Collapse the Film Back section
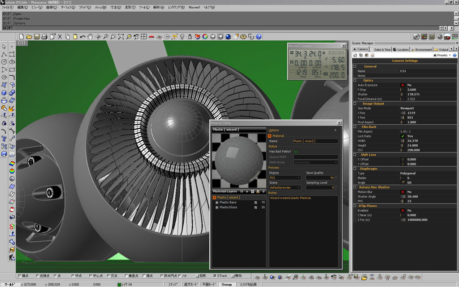 (x=355, y=127)
